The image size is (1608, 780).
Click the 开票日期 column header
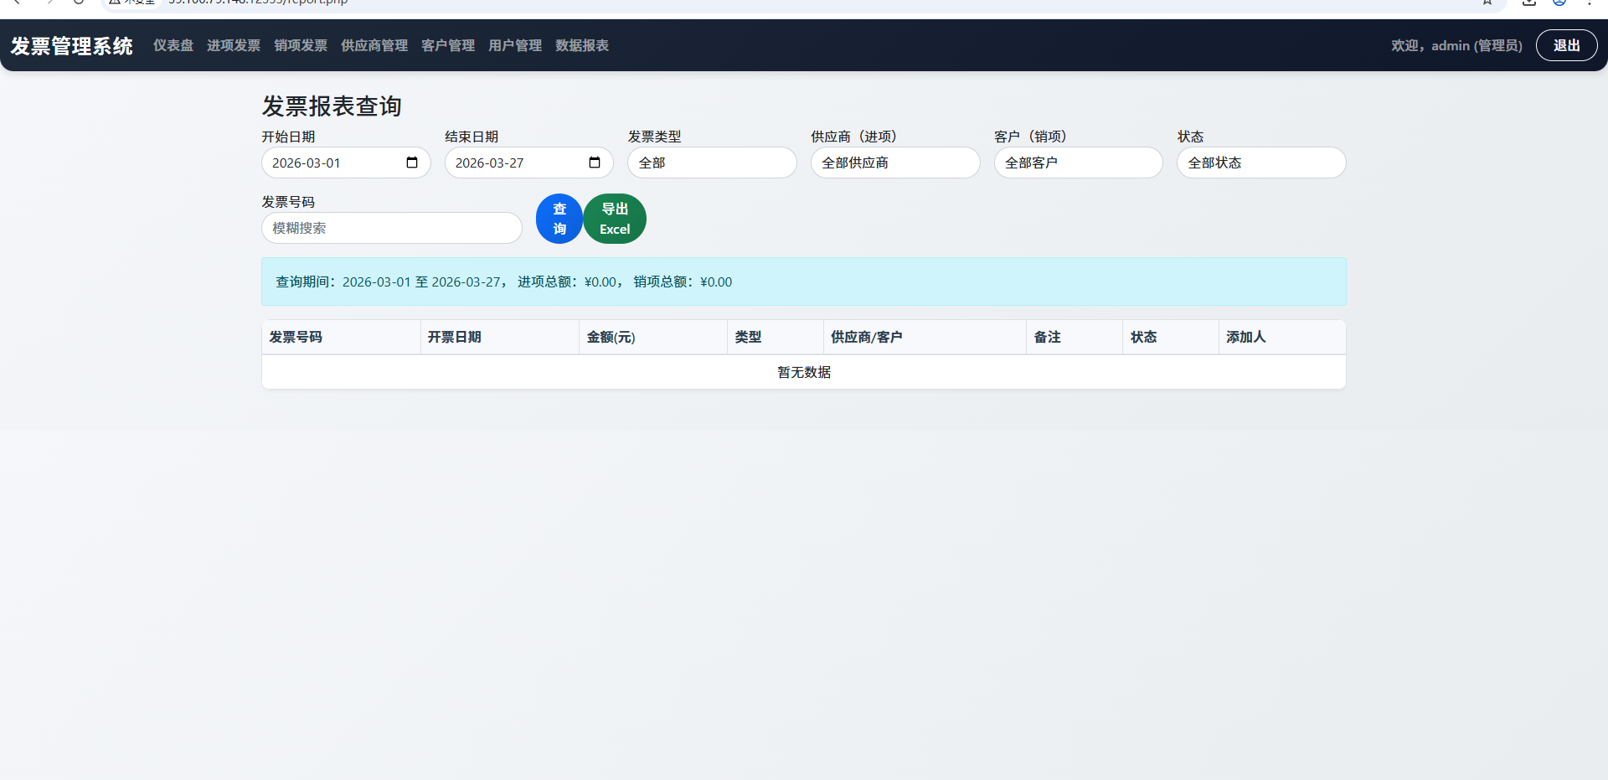455,337
